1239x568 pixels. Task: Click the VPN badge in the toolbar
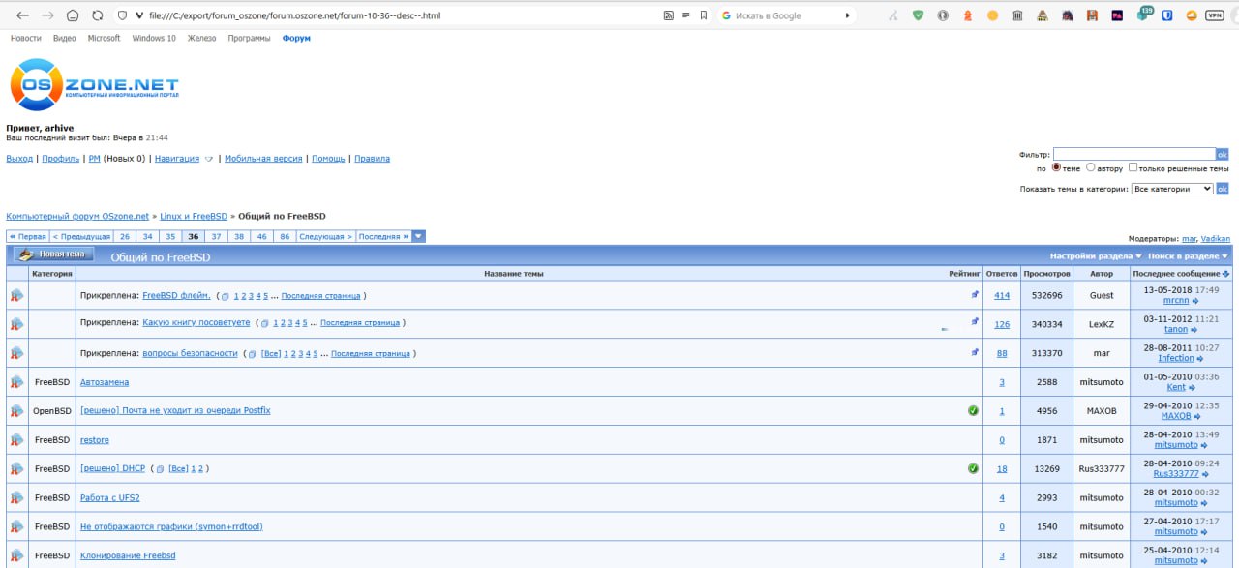(x=1218, y=15)
